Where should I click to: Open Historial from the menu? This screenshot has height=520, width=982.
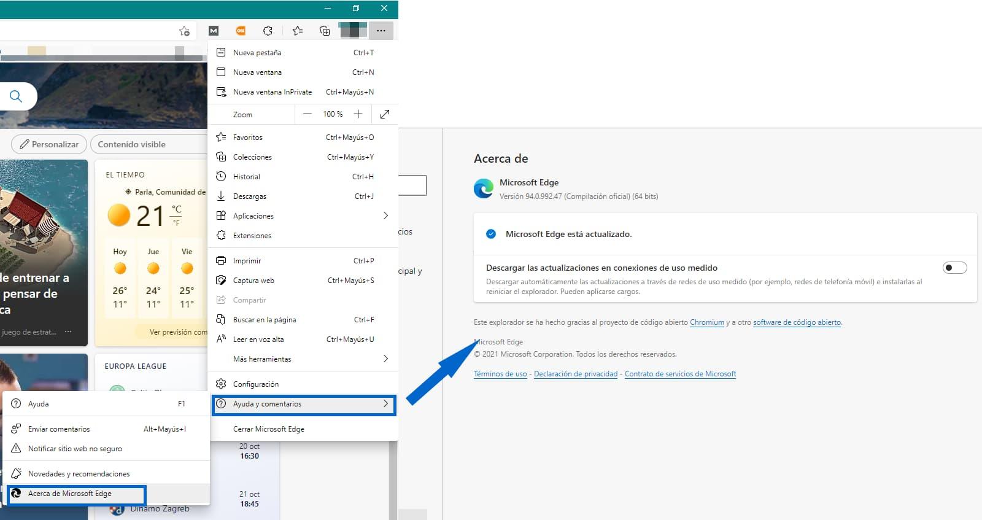(x=303, y=177)
